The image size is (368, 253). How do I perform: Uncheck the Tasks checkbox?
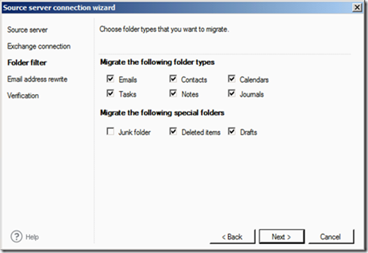pyautogui.click(x=110, y=93)
